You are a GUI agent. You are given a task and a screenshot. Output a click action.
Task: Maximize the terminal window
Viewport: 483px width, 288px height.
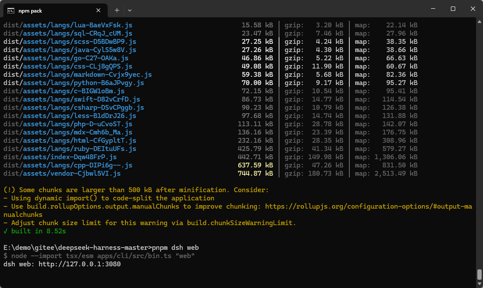pos(453,9)
